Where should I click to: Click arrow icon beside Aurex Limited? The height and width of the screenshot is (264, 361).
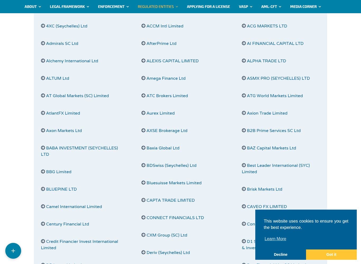pyautogui.click(x=143, y=113)
